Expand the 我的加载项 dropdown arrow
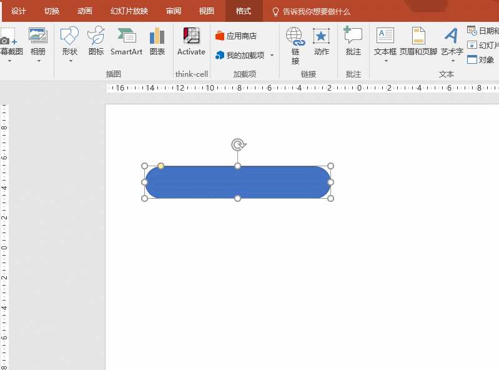499x370 pixels. click(272, 56)
